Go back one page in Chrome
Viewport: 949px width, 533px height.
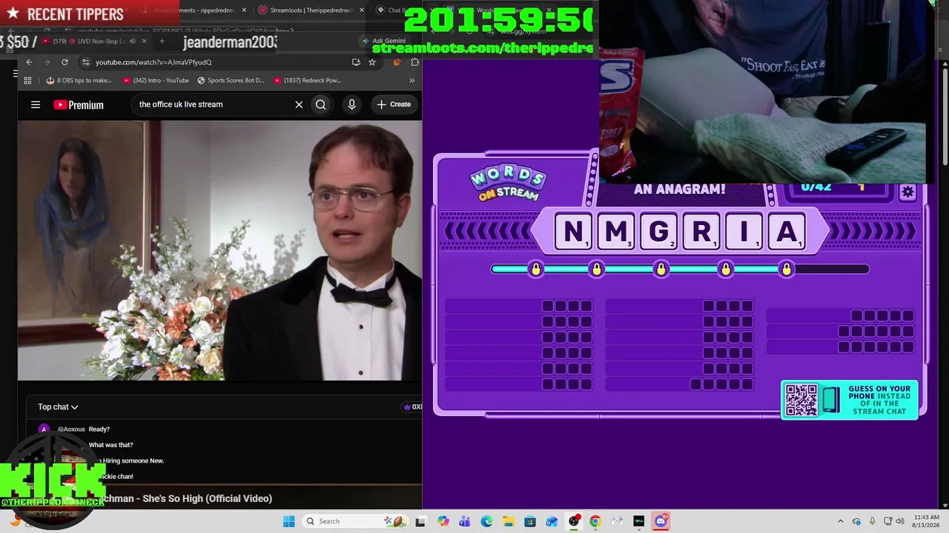pyautogui.click(x=29, y=62)
